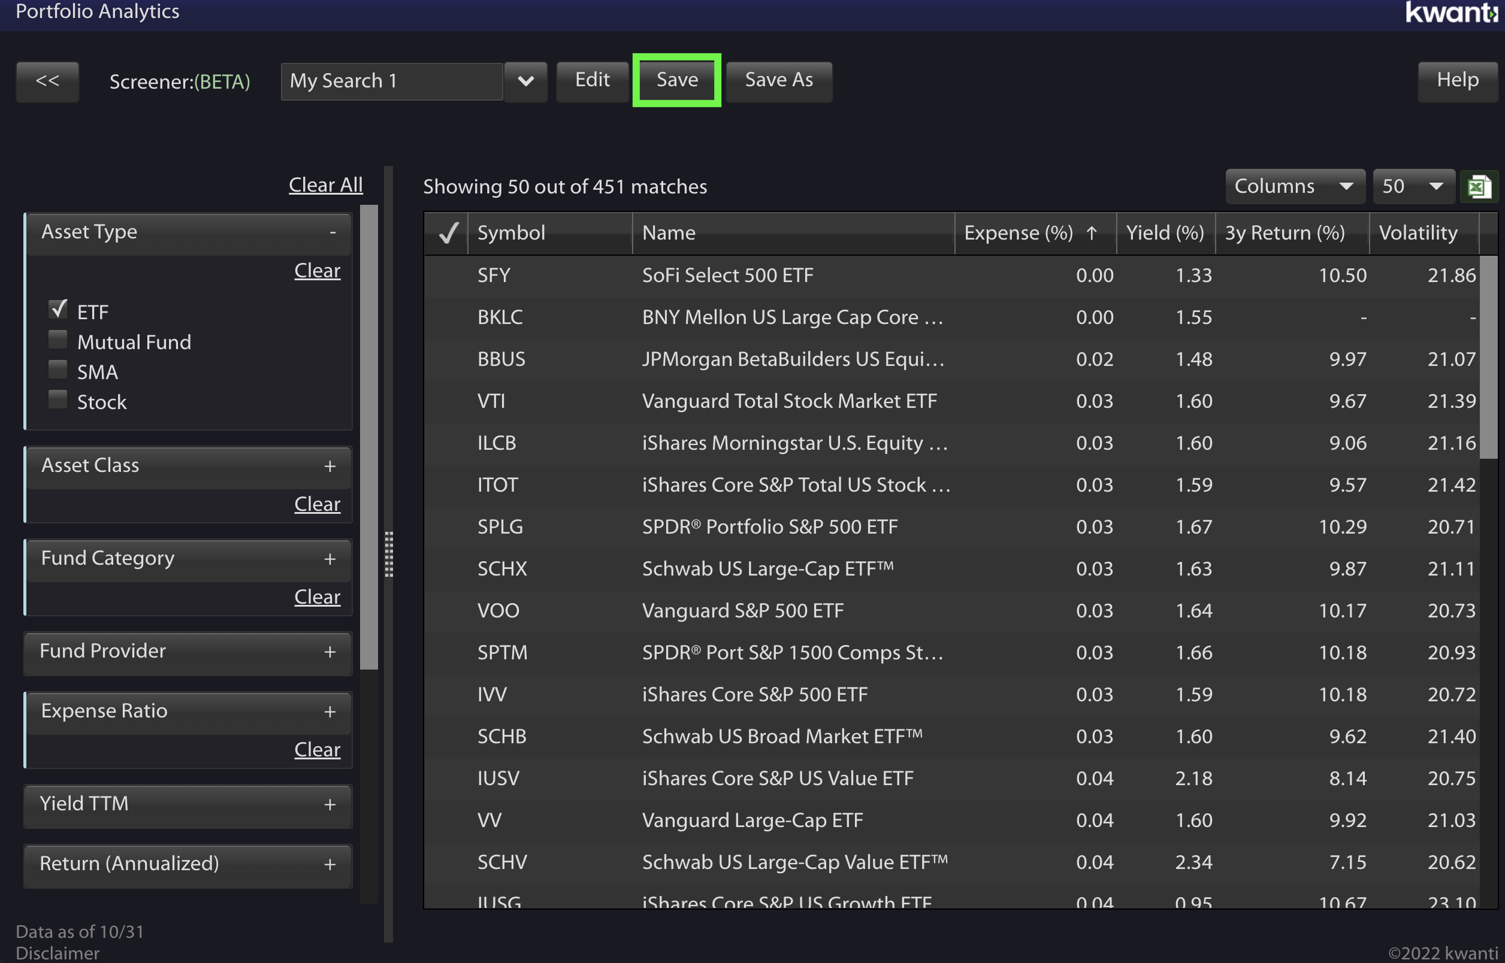Clear the Expense Ratio filter
The width and height of the screenshot is (1505, 963).
pyautogui.click(x=317, y=749)
